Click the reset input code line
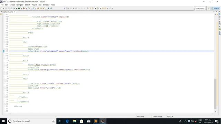221x124 pixels. click(44, 88)
